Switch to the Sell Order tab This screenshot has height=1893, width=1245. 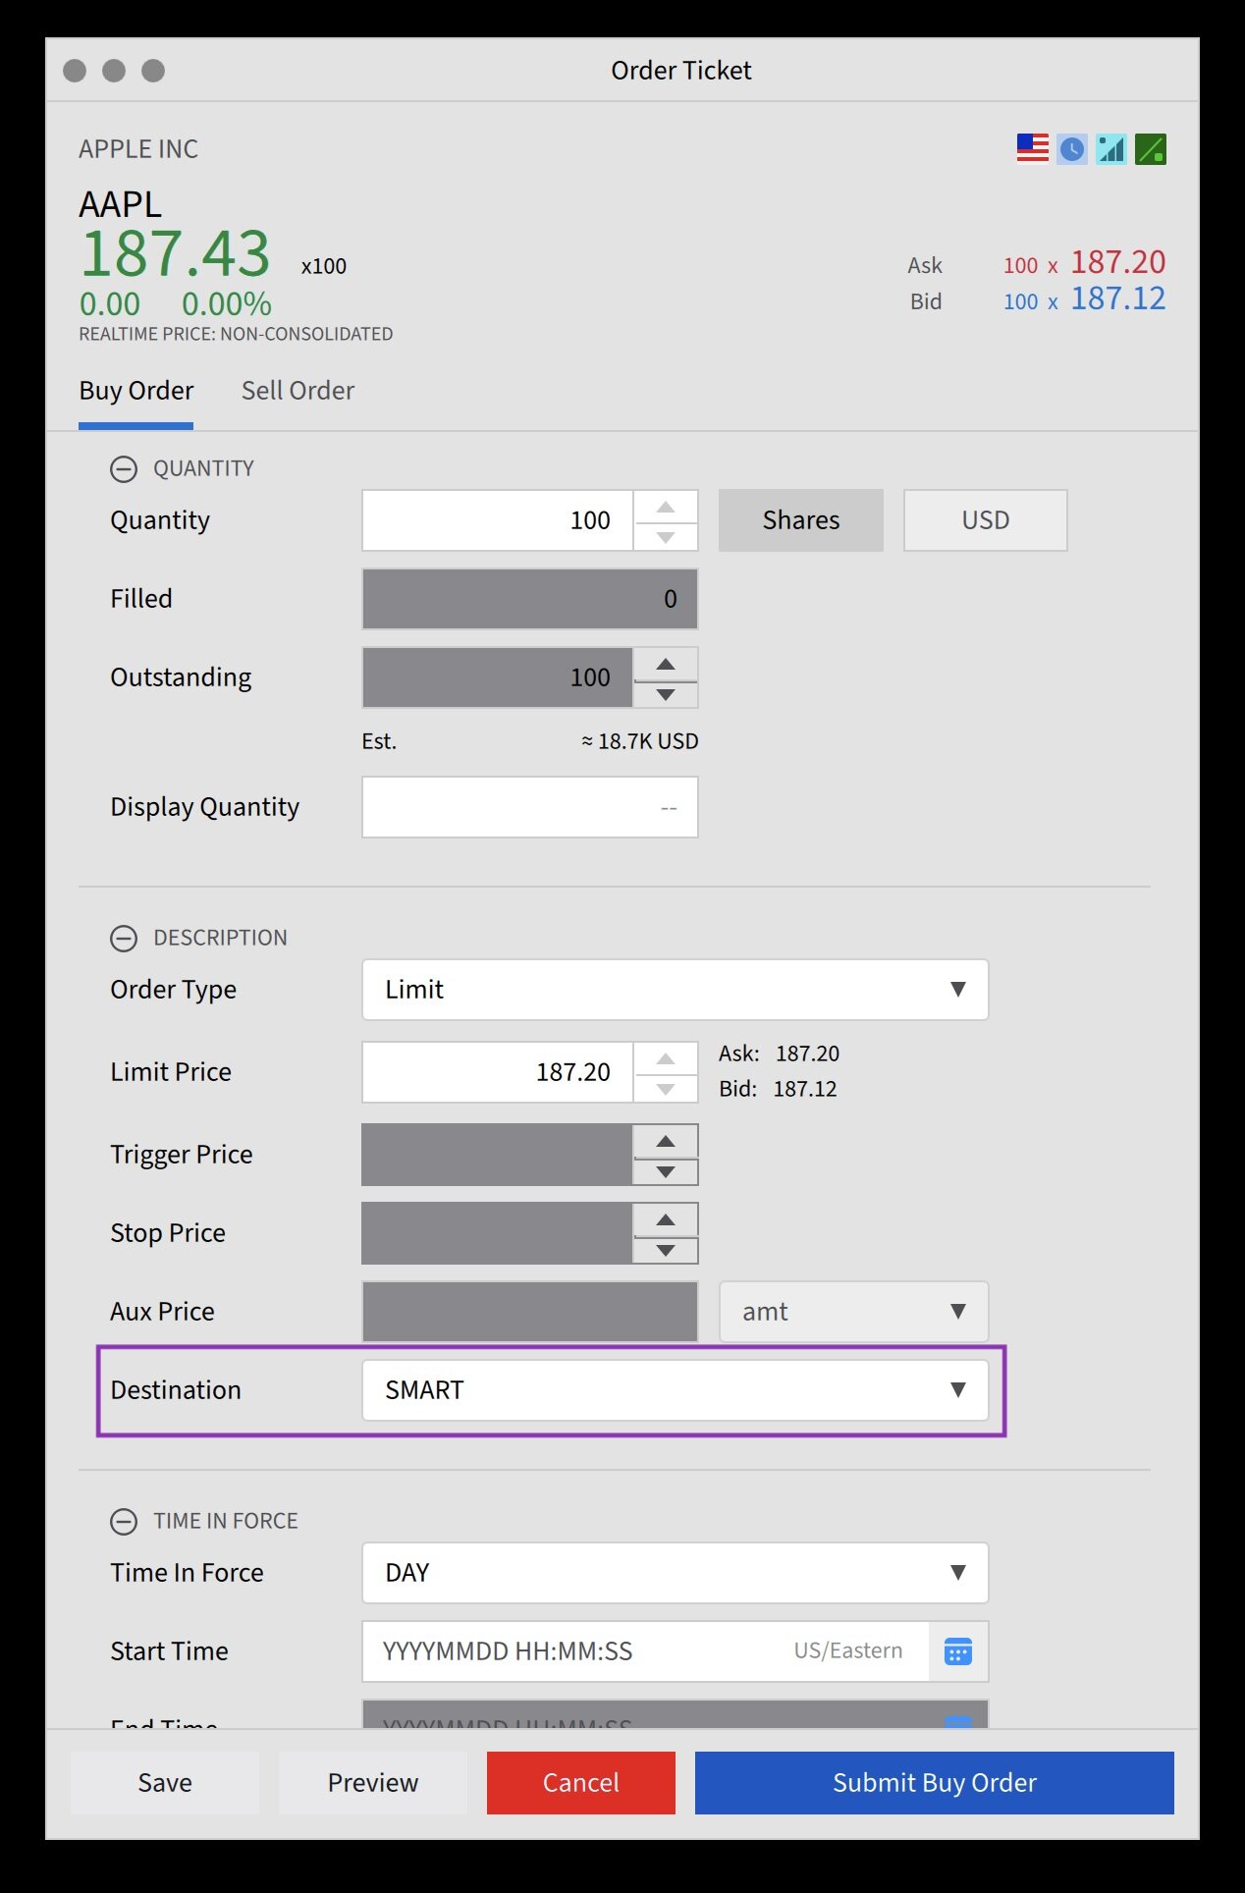point(298,391)
